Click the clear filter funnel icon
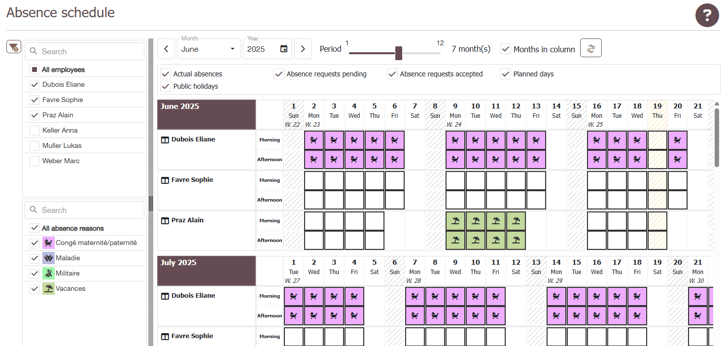Screen dimensions: 726x346 (13, 47)
